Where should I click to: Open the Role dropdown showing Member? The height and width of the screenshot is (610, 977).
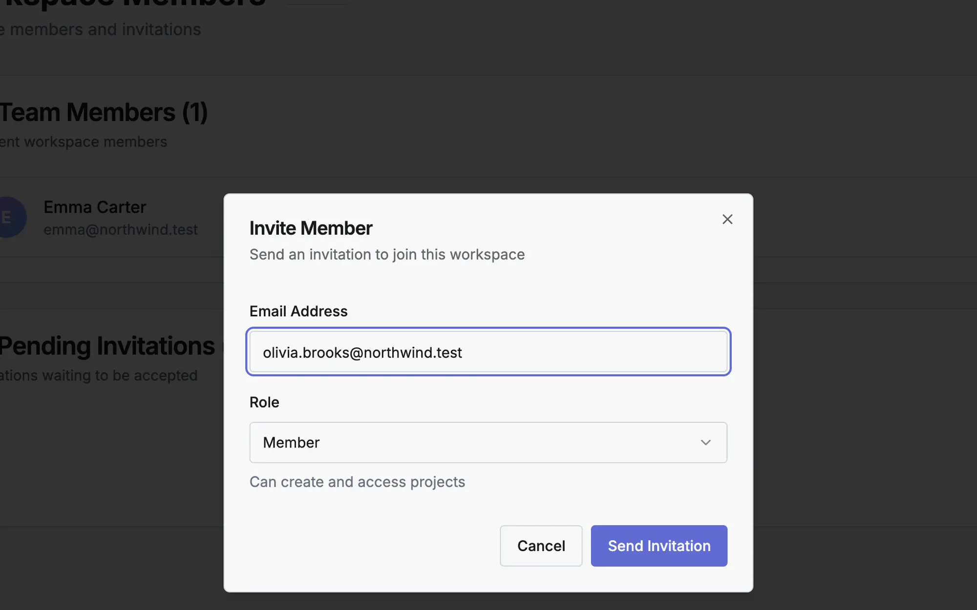coord(488,443)
